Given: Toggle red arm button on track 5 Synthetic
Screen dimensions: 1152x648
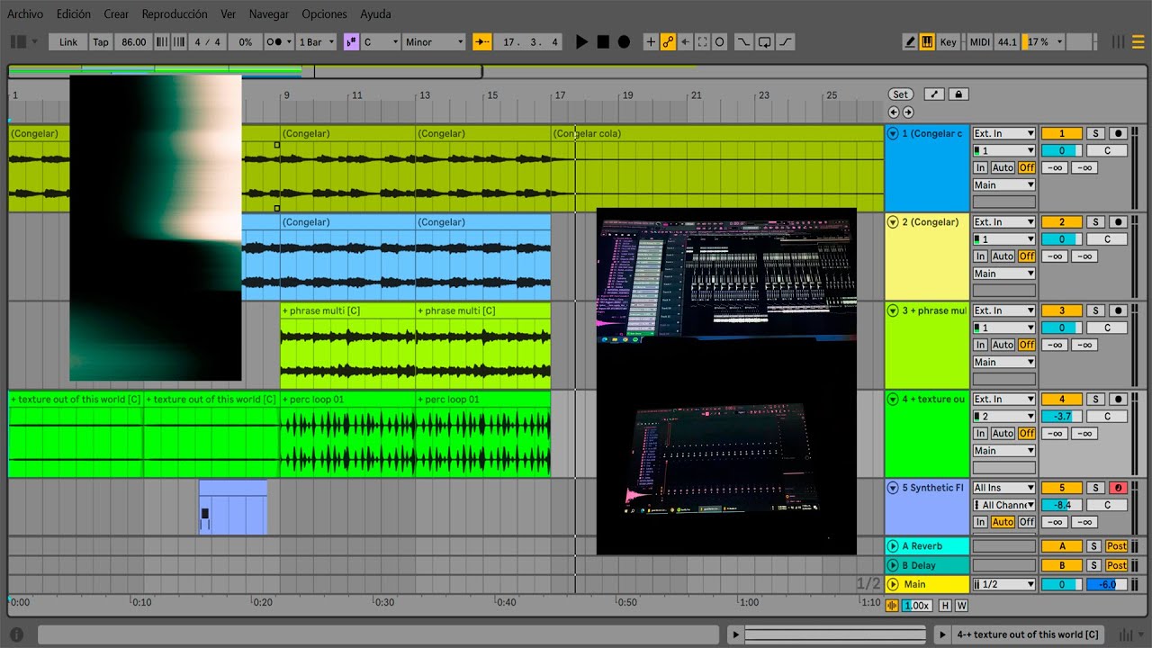Looking at the screenshot, I should click(1118, 488).
